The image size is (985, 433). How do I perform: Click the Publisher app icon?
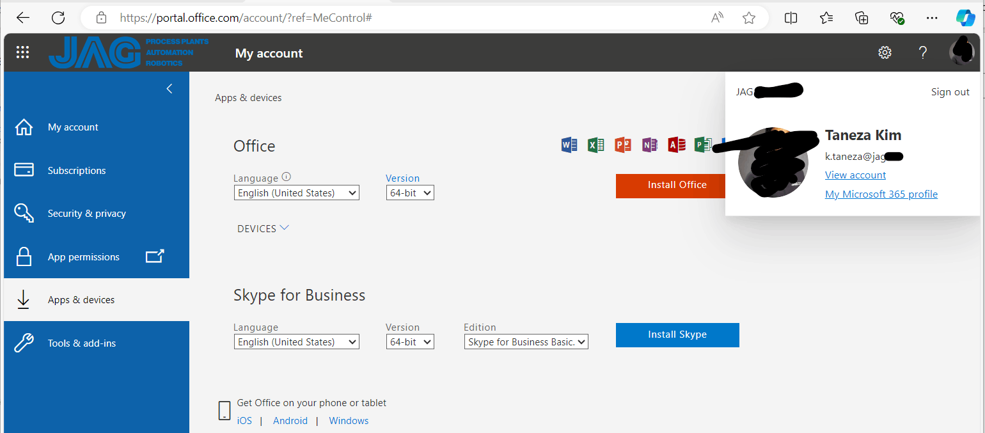pyautogui.click(x=703, y=145)
